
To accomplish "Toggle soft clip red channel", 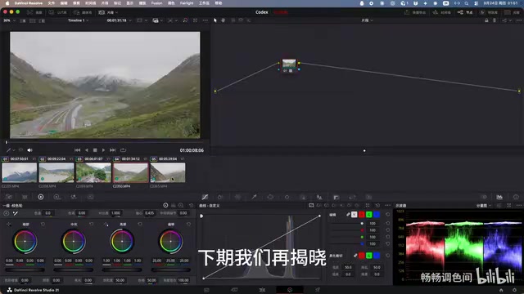I will tap(362, 256).
